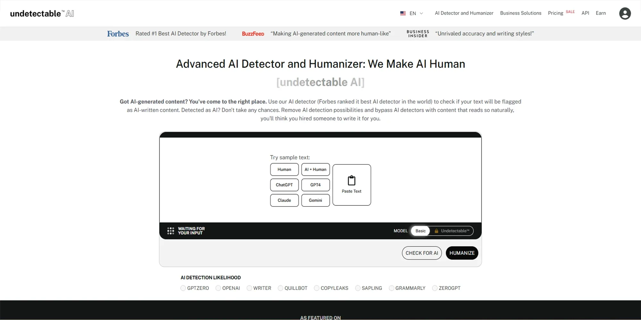This screenshot has height=320, width=641.
Task: Click the 'Try sample text:' label
Action: 290,157
